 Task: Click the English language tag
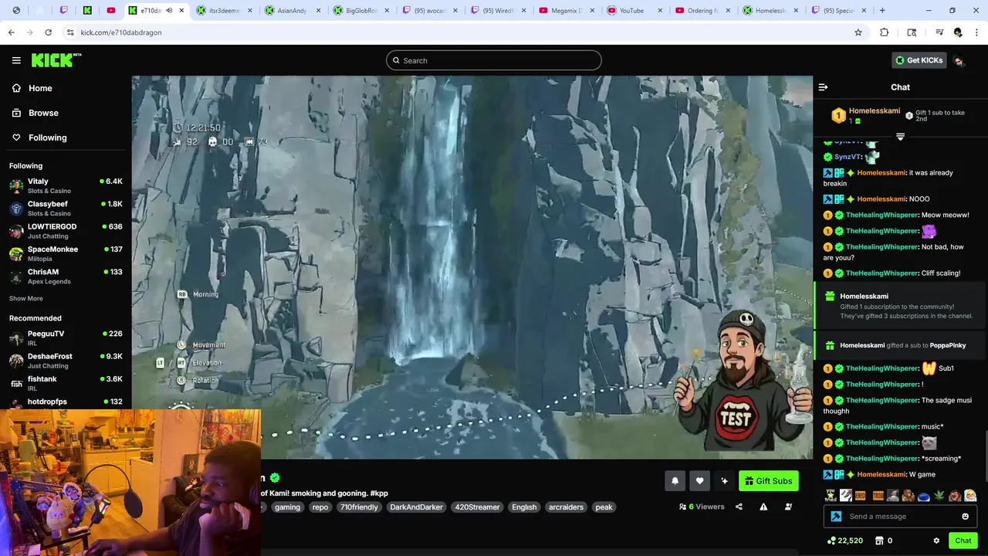(x=524, y=507)
